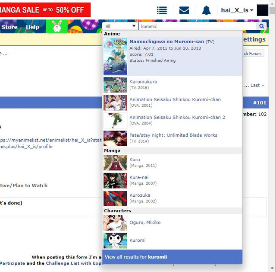Click View all results for kuromii
The height and width of the screenshot is (272, 276).
[x=172, y=257]
